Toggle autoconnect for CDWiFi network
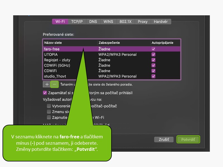Viewport: 223px width, 167px height. [153, 71]
